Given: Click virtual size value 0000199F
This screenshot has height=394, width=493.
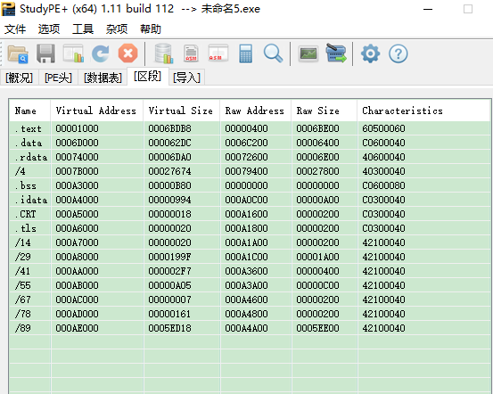Looking at the screenshot, I should (169, 257).
